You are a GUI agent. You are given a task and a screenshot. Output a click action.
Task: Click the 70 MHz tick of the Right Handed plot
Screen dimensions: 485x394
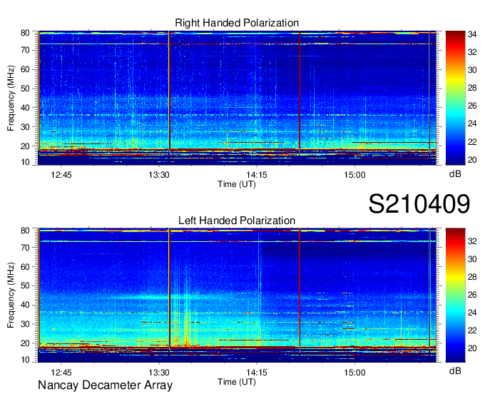[x=25, y=50]
